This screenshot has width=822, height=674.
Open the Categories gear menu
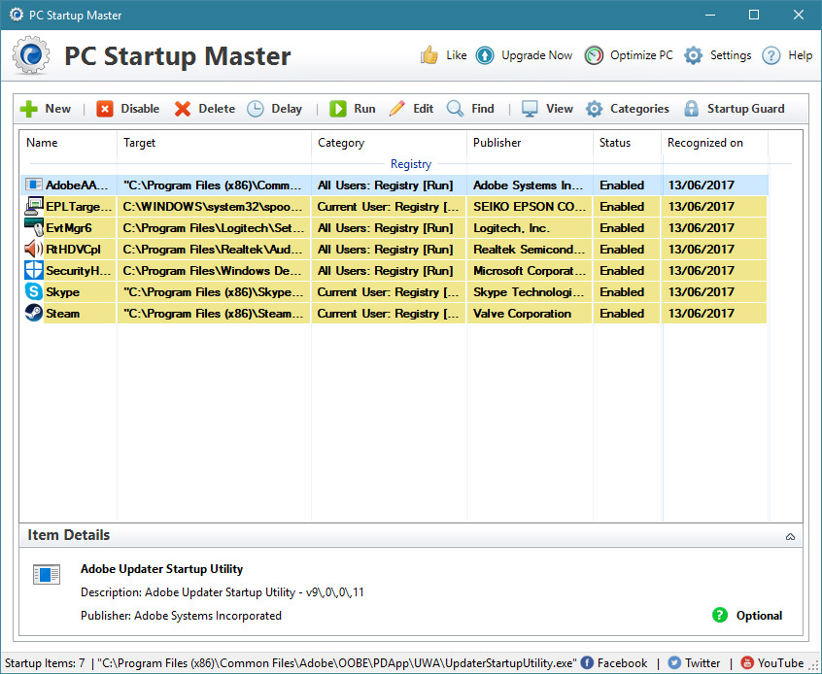coord(595,109)
